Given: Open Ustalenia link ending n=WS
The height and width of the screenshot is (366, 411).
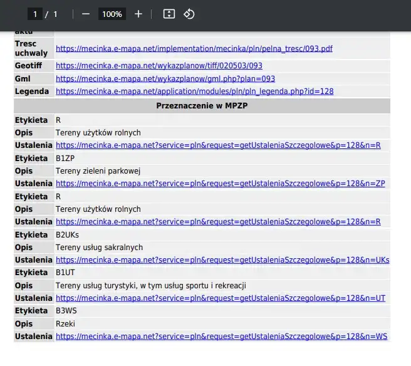Looking at the screenshot, I should (x=221, y=337).
